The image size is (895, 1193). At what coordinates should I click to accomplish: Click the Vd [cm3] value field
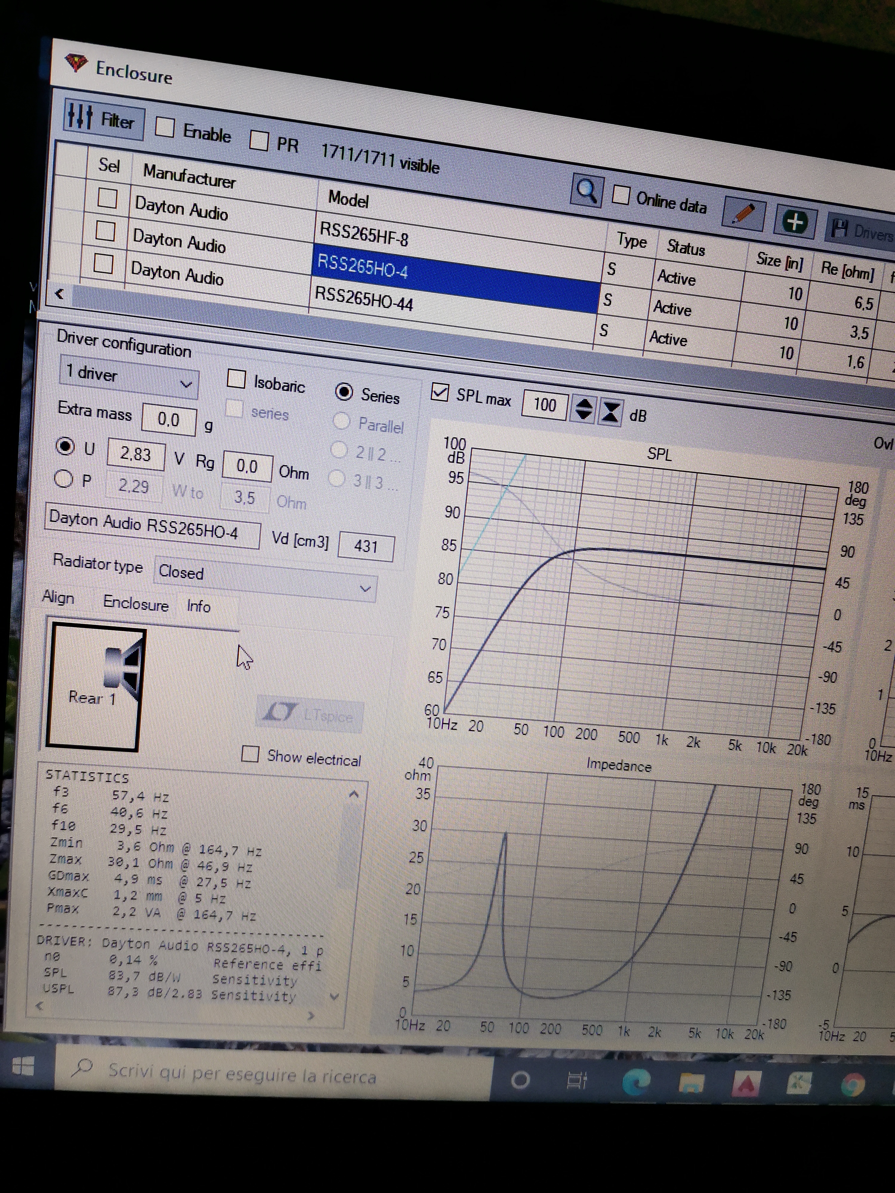click(366, 546)
